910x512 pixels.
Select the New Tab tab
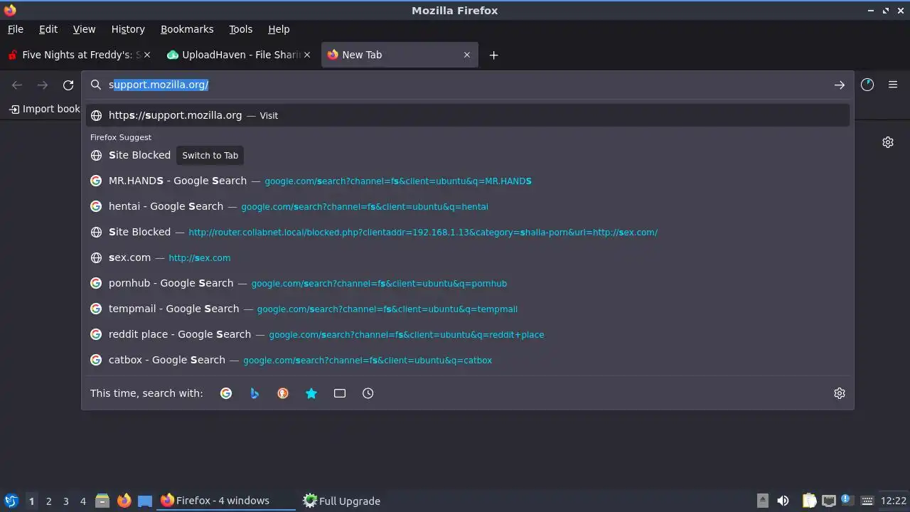399,55
